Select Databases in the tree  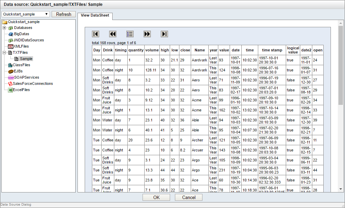[23, 28]
